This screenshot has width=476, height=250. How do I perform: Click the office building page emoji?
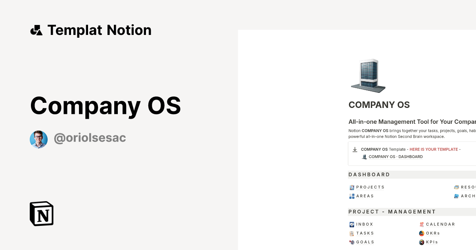368,75
